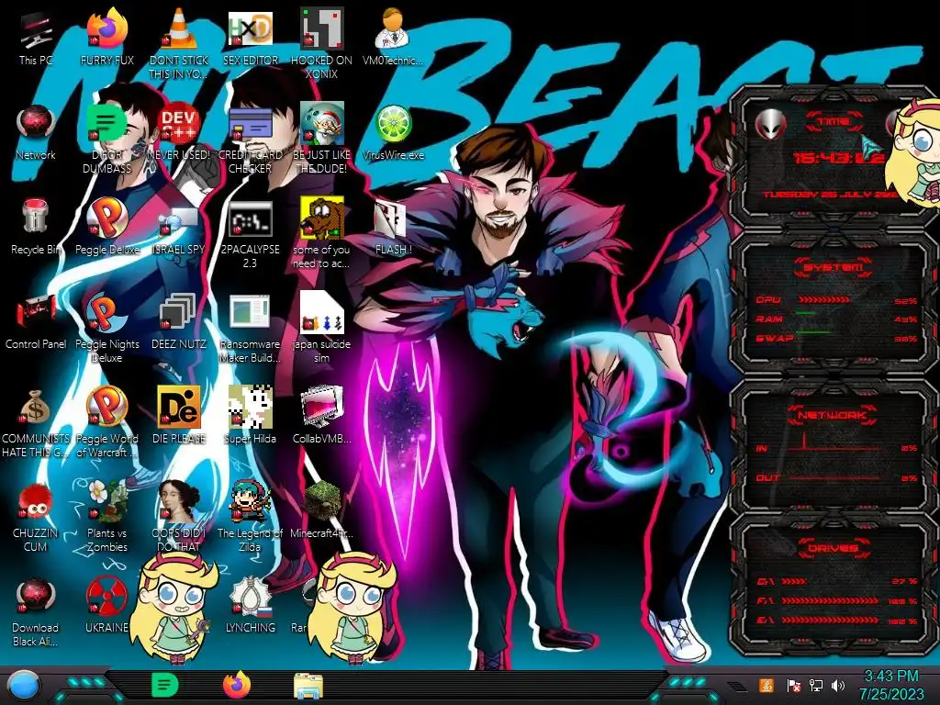Open the Action Center flag tray icon

(x=793, y=685)
